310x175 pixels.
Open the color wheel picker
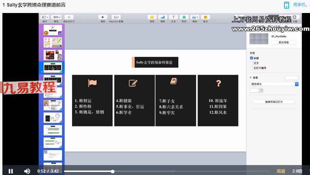(x=261, y=90)
